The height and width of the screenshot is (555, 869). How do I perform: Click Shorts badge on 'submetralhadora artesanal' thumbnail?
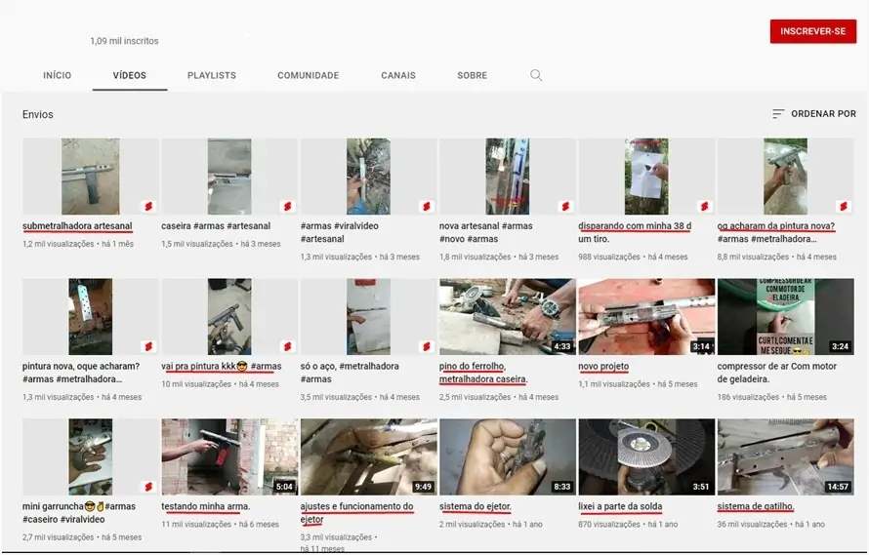pyautogui.click(x=148, y=206)
